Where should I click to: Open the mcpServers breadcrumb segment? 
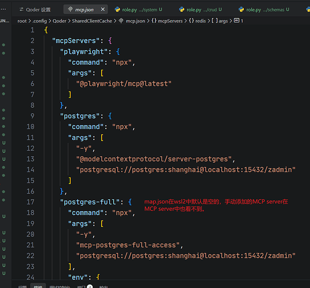[x=170, y=21]
